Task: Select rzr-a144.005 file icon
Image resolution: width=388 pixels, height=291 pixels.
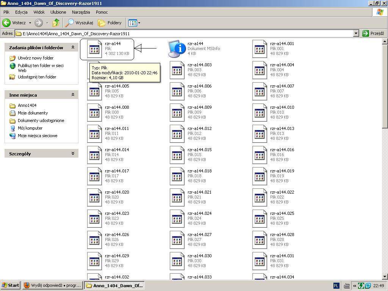Action: point(94,91)
